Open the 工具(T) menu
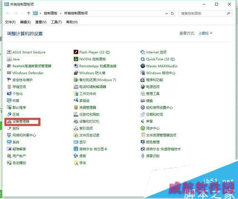The image size is (238, 199). 56,22
